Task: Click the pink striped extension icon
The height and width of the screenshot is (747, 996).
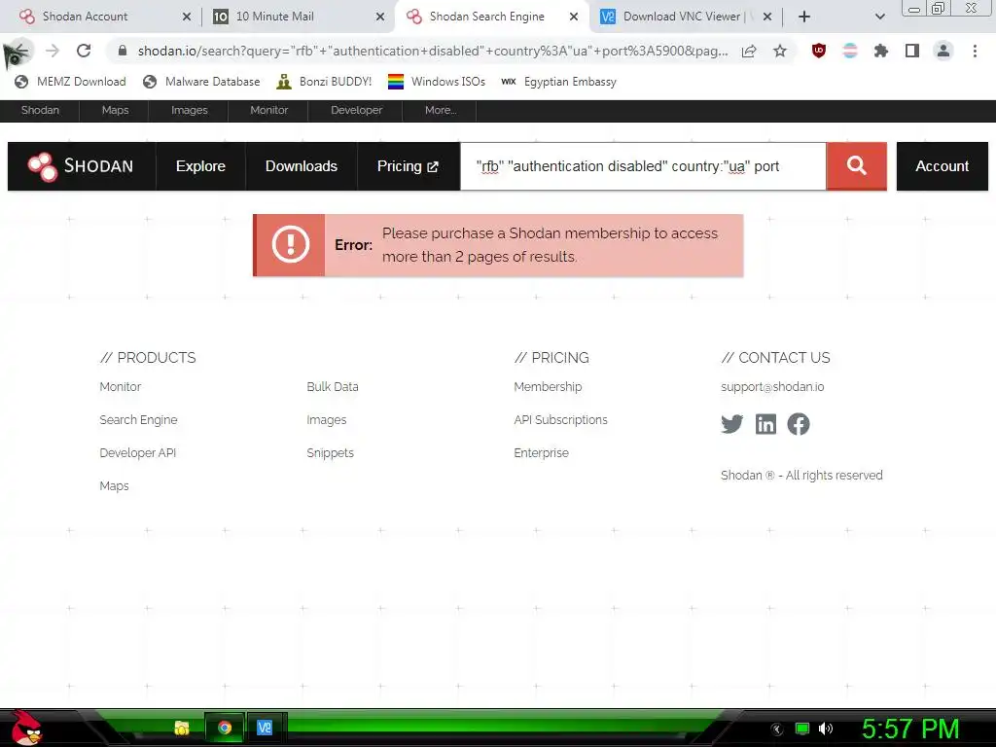Action: 850,51
